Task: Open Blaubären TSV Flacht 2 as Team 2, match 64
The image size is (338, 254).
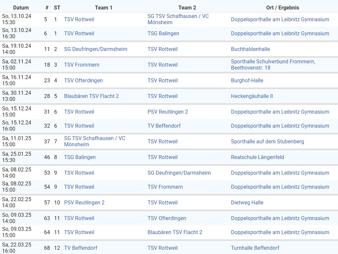Action: [175, 232]
